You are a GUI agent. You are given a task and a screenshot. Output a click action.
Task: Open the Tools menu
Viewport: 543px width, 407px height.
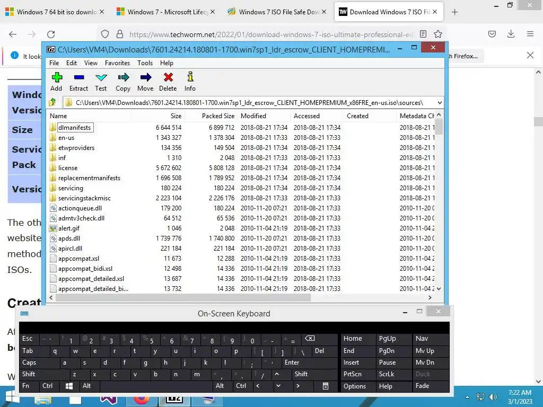145,63
